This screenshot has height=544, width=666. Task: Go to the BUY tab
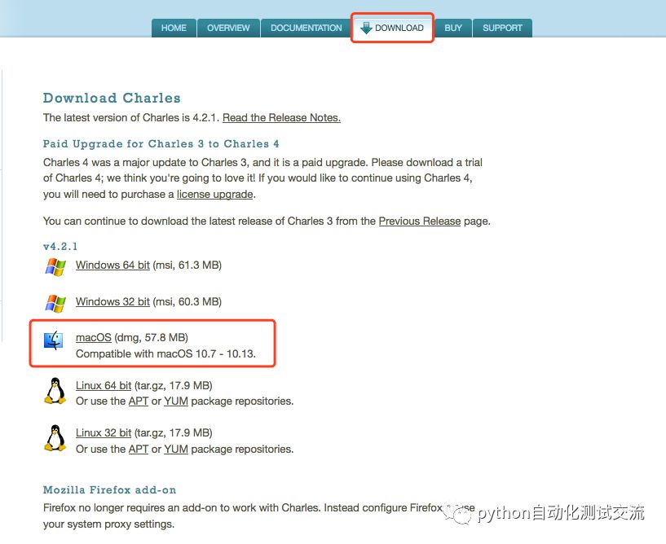452,28
